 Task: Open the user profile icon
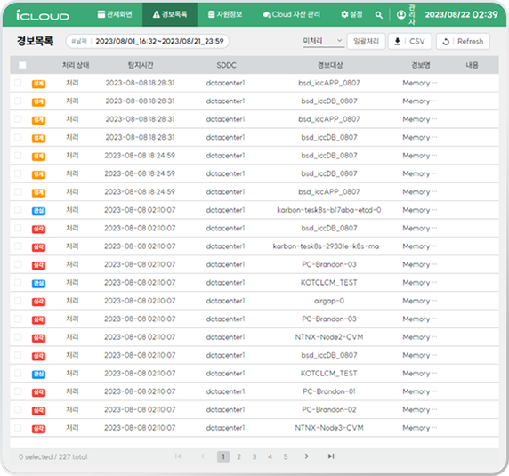click(x=401, y=14)
